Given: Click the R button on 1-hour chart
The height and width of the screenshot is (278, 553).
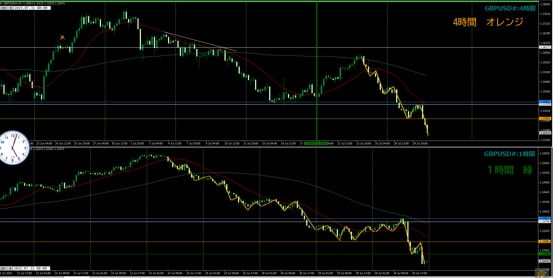Looking at the screenshot, I should pos(10,268).
